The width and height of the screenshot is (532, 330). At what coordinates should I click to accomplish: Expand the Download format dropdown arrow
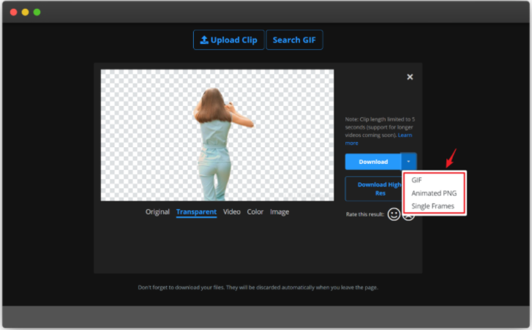408,162
